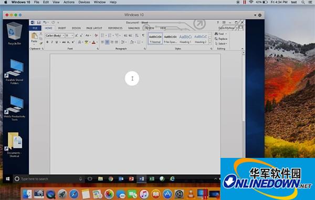
Task: Open the Recycle Bin desktop icon
Action: tap(14, 34)
